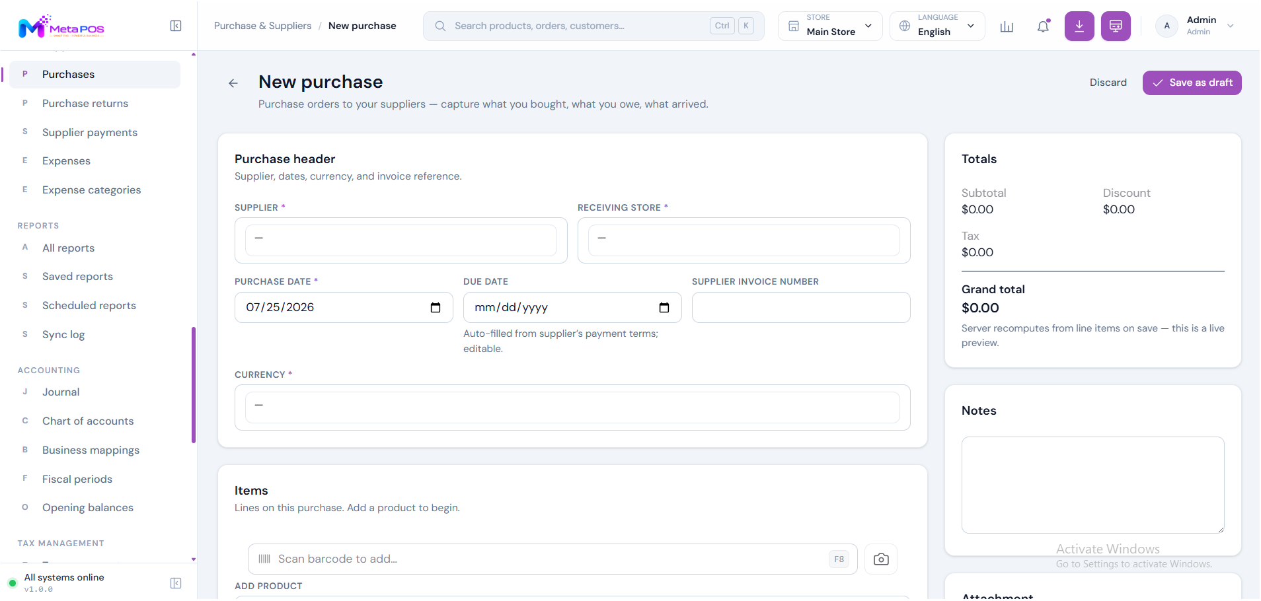This screenshot has height=601, width=1261.
Task: Go back using the left arrow
Action: click(x=233, y=83)
